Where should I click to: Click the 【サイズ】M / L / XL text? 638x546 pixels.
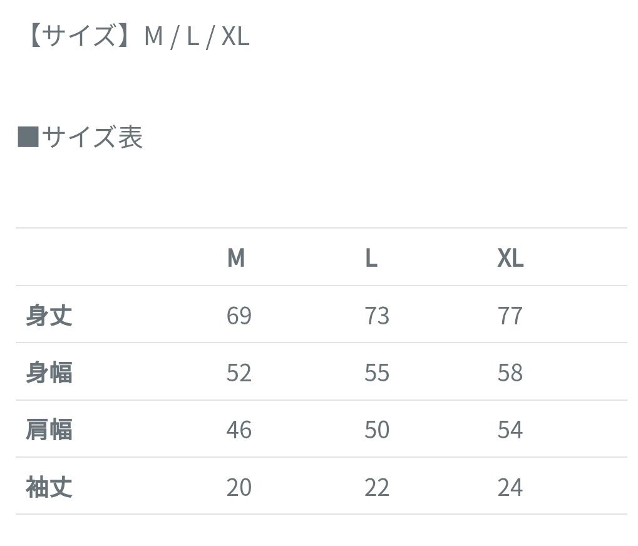136,36
